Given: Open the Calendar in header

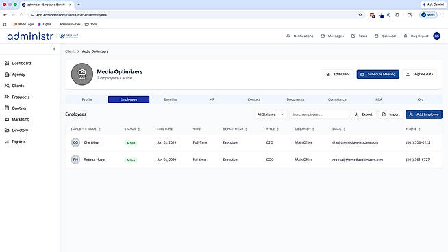Looking at the screenshot, I should [386, 36].
